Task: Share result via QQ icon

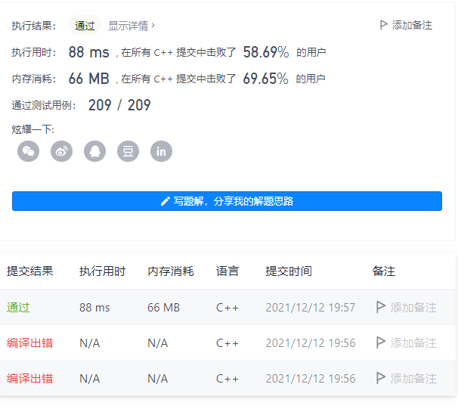Action: coord(95,151)
